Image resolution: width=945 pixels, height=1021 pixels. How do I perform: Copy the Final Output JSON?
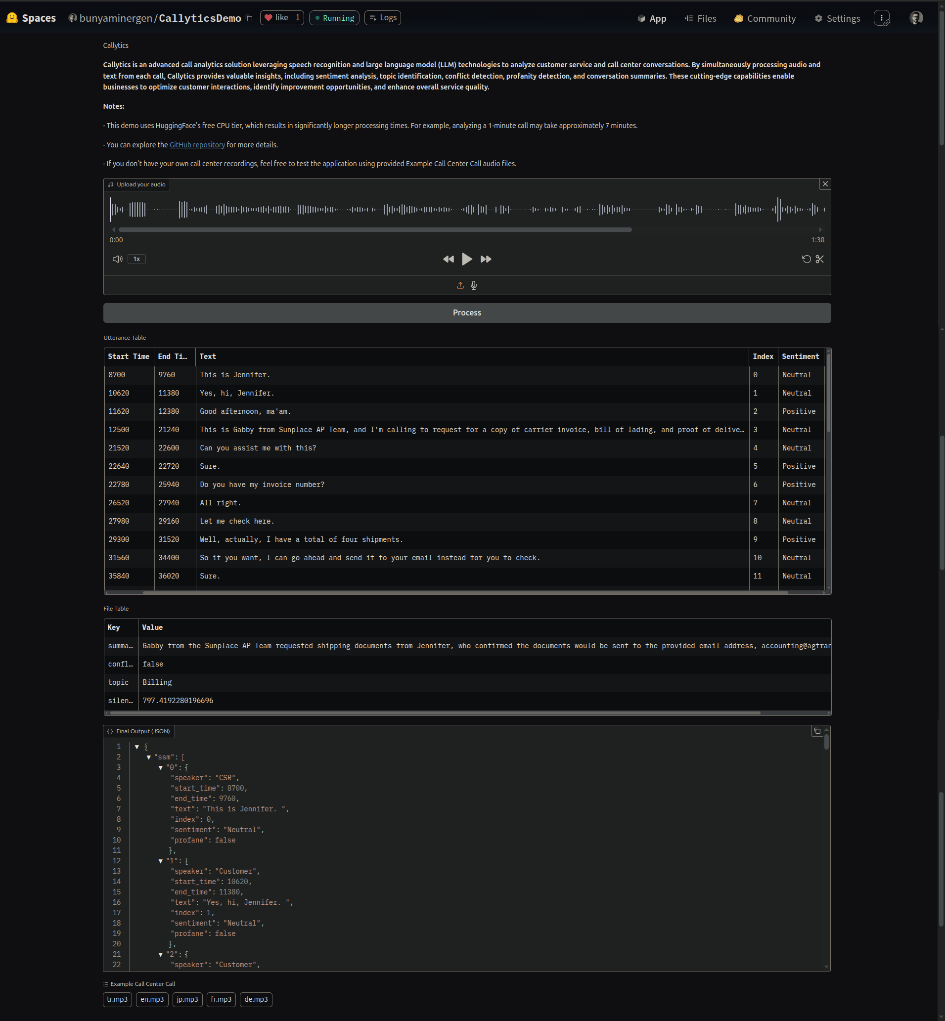(x=816, y=731)
